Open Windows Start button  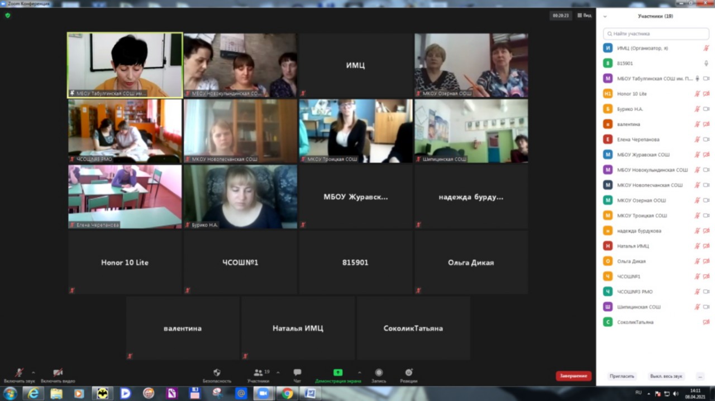pyautogui.click(x=10, y=394)
